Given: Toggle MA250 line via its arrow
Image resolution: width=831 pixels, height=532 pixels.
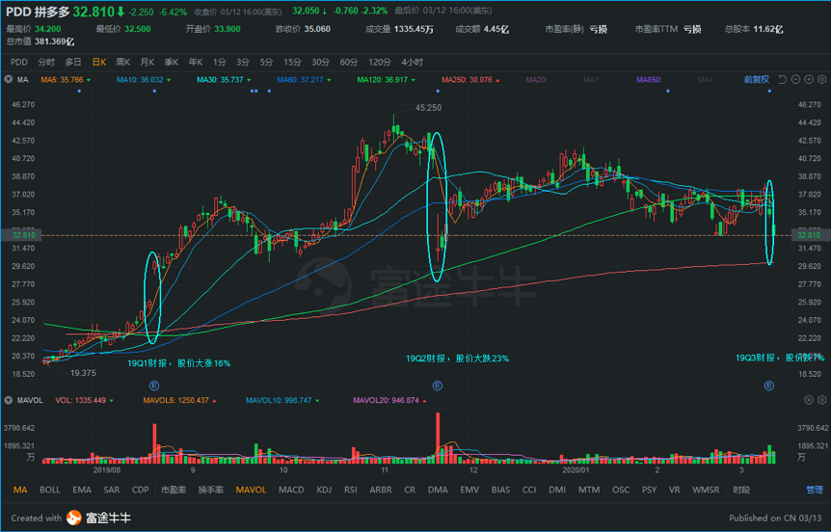Looking at the screenshot, I should 497,80.
